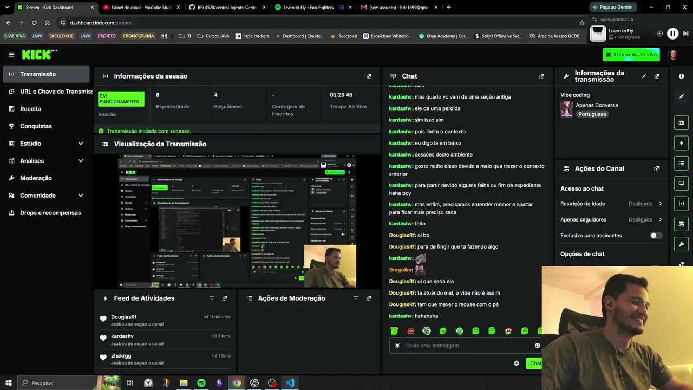Switch to the Learn to Fly Spotify tab
The image size is (693, 390).
(312, 8)
